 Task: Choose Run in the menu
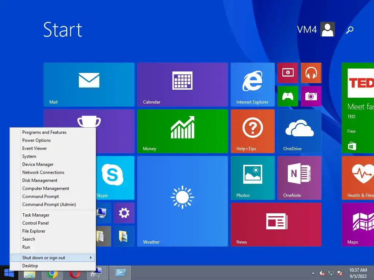click(53, 247)
